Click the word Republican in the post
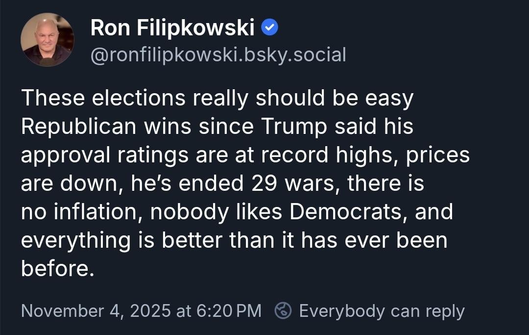The height and width of the screenshot is (335, 529). [78, 127]
